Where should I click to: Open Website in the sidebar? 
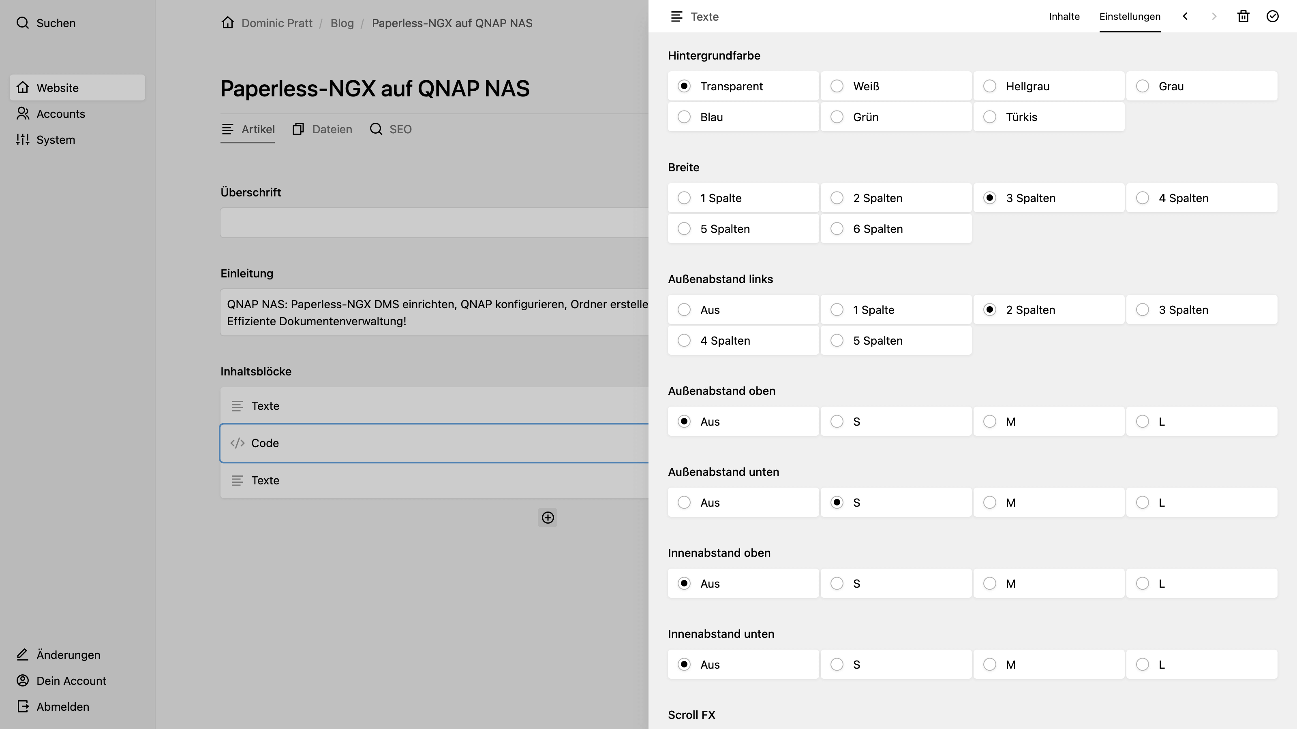point(77,87)
